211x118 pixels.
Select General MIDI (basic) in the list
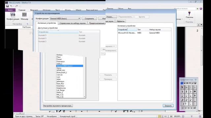(x=70, y=66)
